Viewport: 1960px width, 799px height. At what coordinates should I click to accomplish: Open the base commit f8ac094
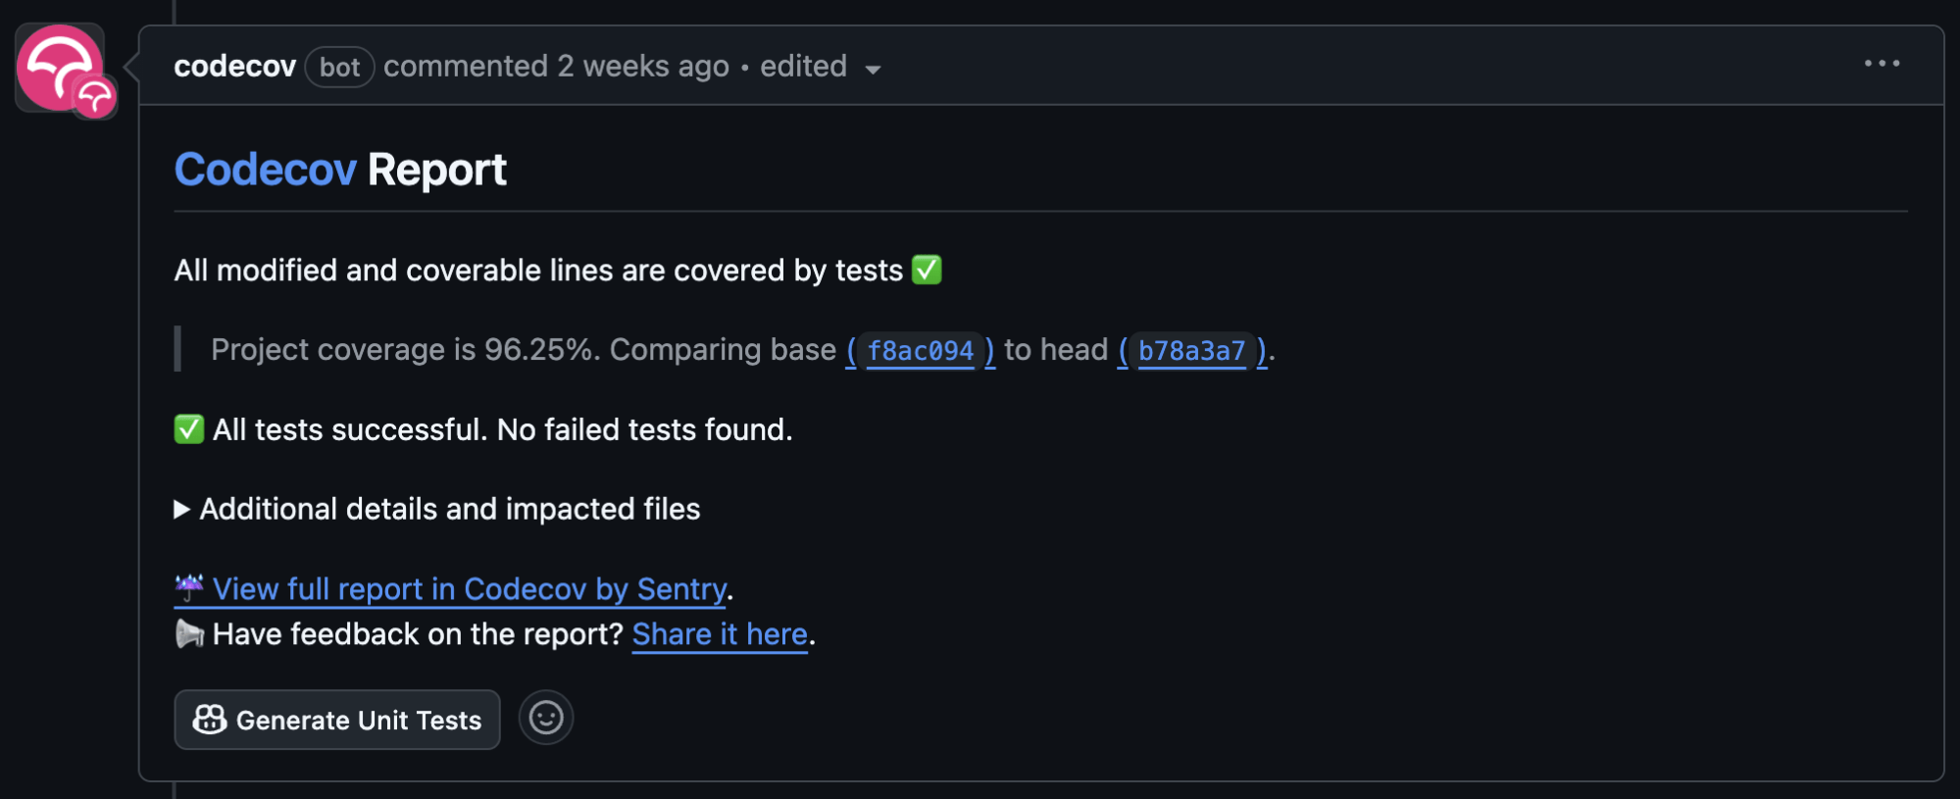coord(919,350)
